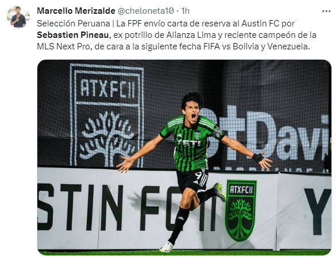Click the Adidas logo on the player's sock
Image resolution: width=336 pixels, height=260 pixels.
click(x=181, y=218)
